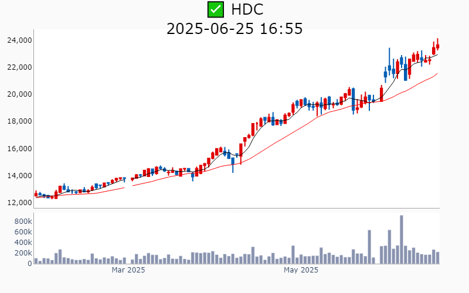
Task: Click the 200k volume axis label
Action: pyautogui.click(x=23, y=253)
